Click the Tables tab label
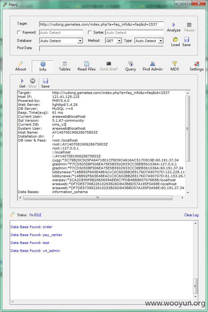 [65, 69]
